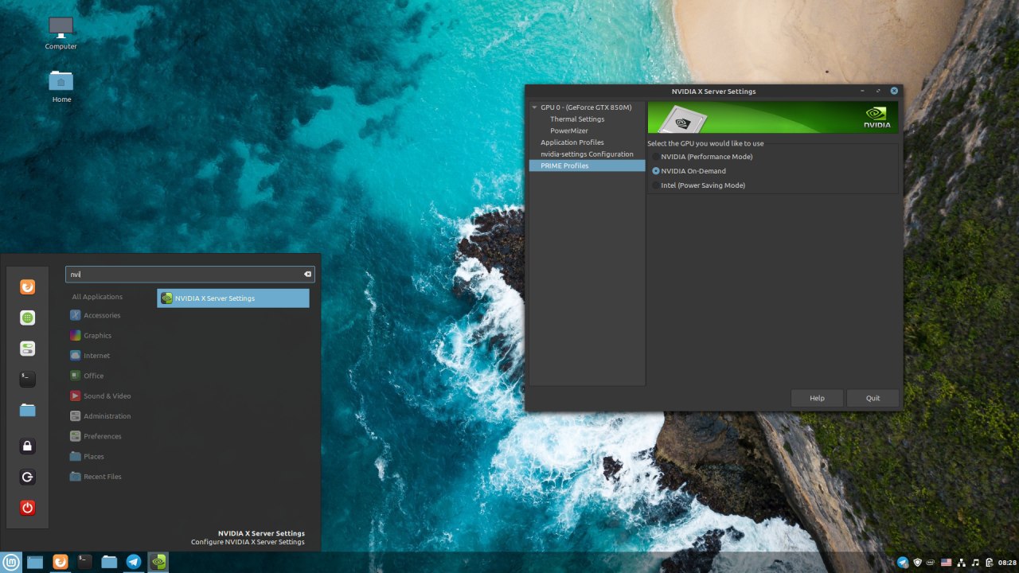Click the US flag keyboard layout indicator

(x=947, y=563)
